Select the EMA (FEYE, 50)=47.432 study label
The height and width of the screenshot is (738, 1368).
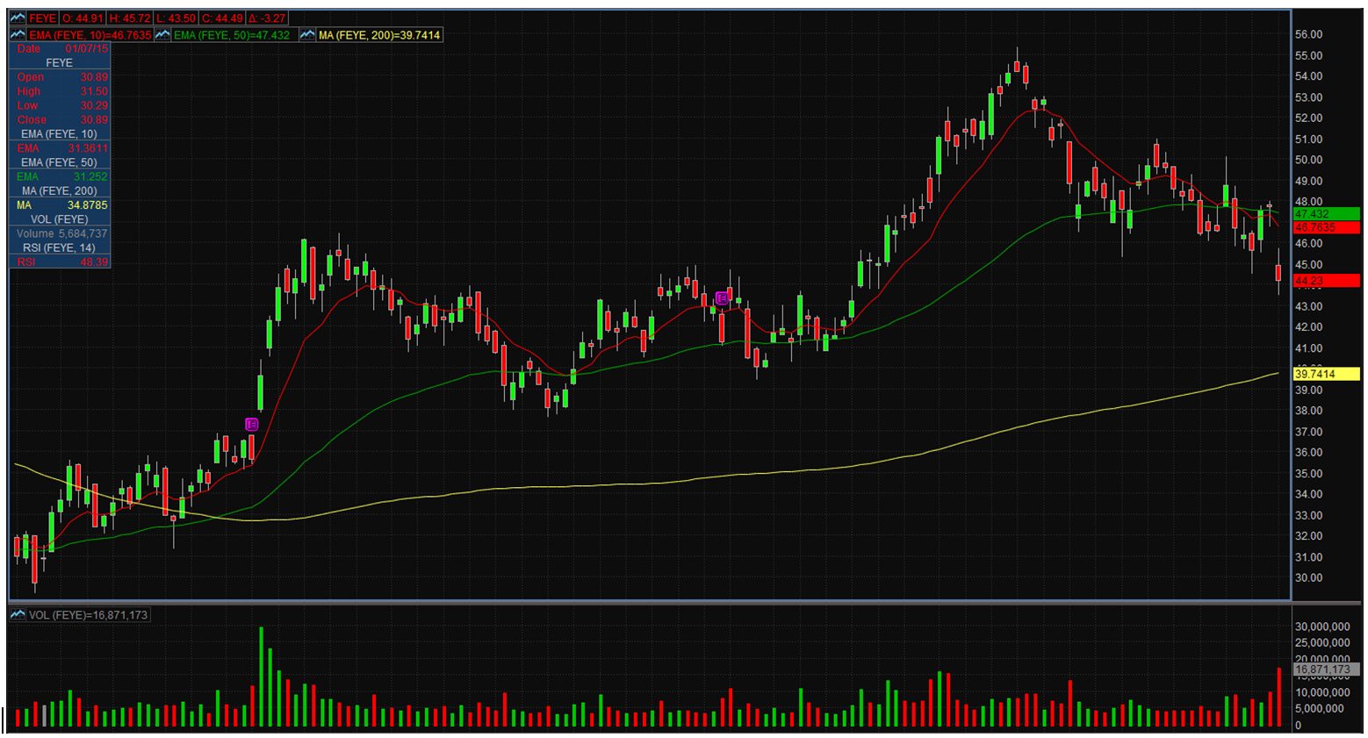[232, 35]
